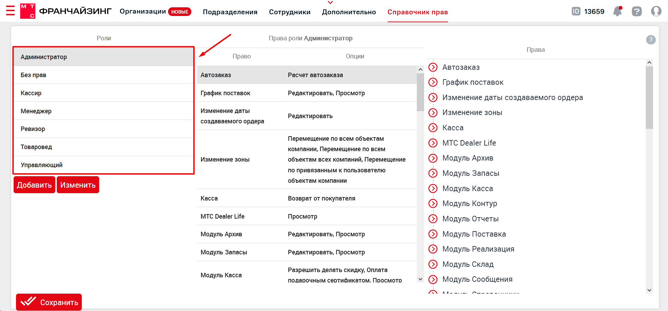This screenshot has height=311, width=668.
Task: Click the ФРАНЧАЙЗИНГ title
Action: tap(75, 11)
